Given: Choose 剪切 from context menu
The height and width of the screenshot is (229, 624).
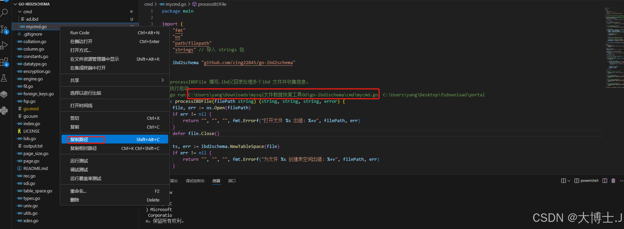Looking at the screenshot, I should coord(115,118).
